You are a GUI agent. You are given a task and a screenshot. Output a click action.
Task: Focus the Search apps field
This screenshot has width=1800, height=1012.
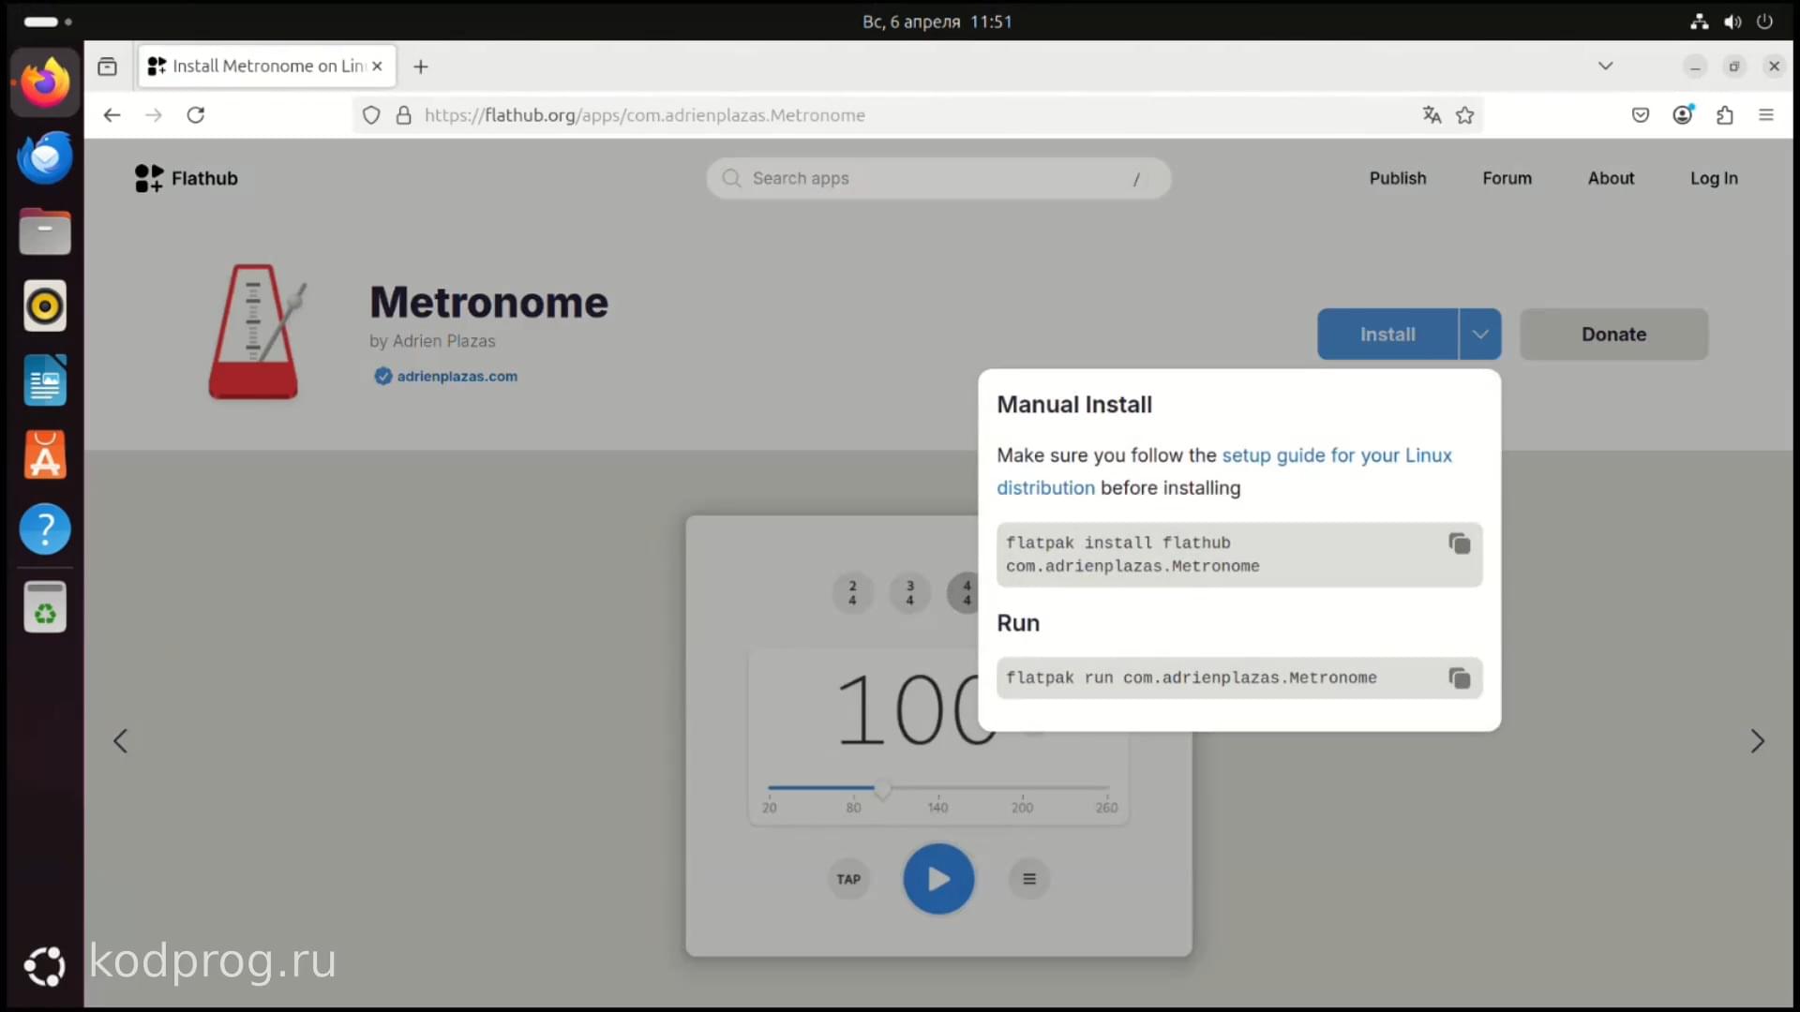pos(937,178)
